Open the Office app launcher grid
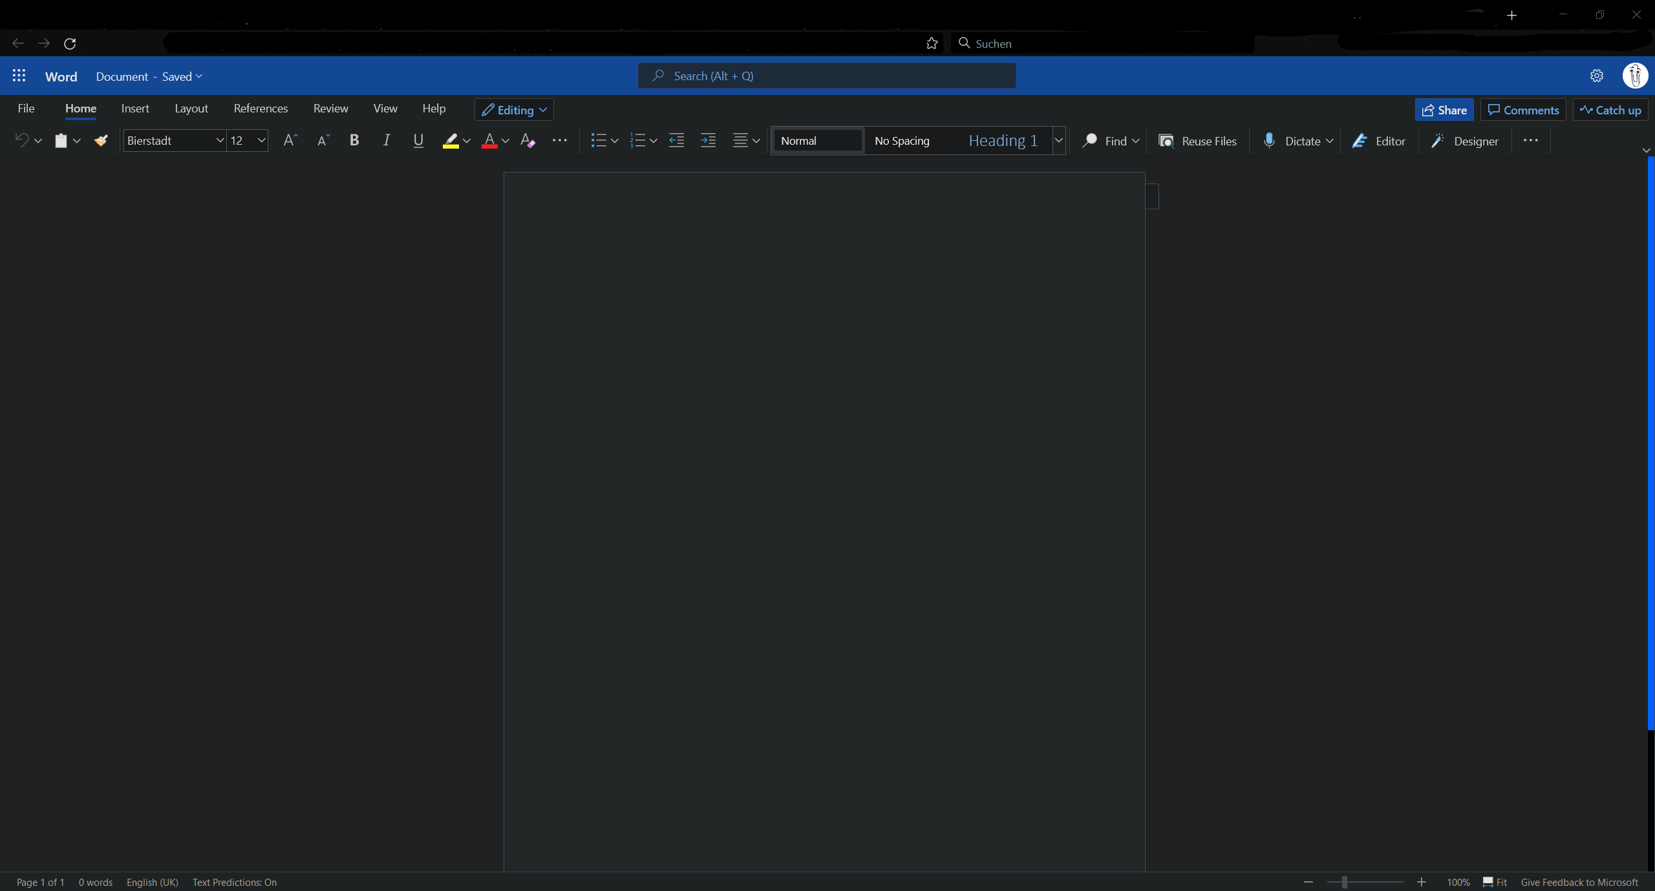 click(x=19, y=76)
